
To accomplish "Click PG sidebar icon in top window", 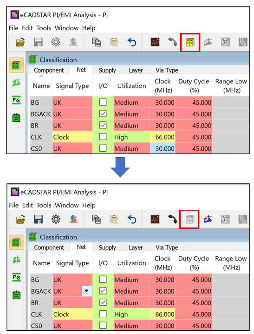I will [x=16, y=100].
